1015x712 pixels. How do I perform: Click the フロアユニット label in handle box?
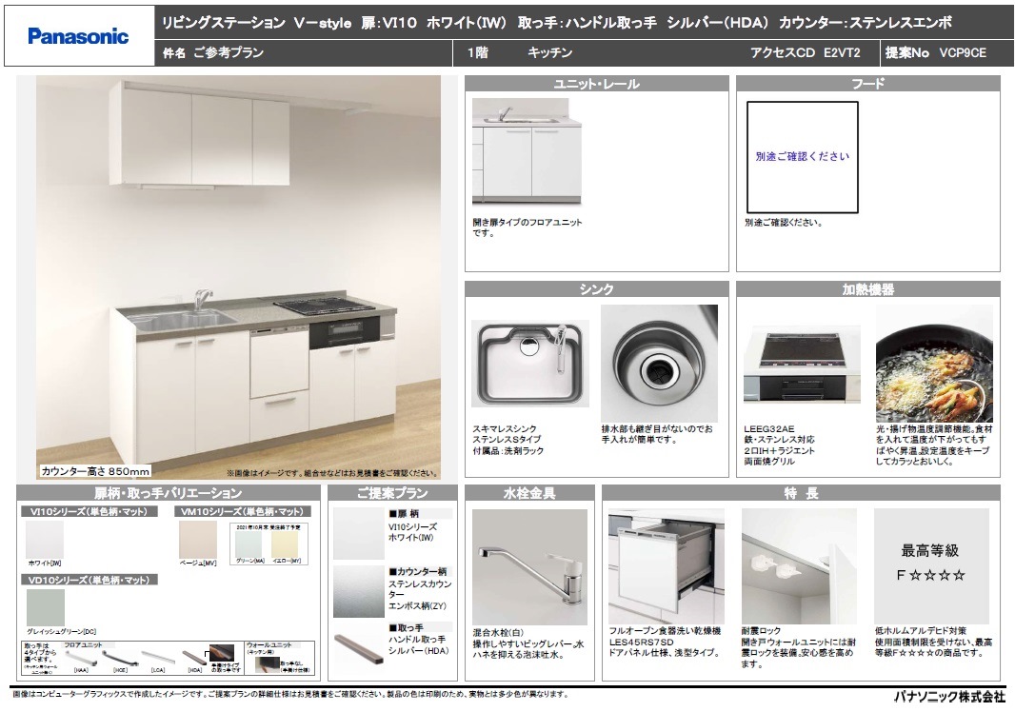pyautogui.click(x=83, y=645)
